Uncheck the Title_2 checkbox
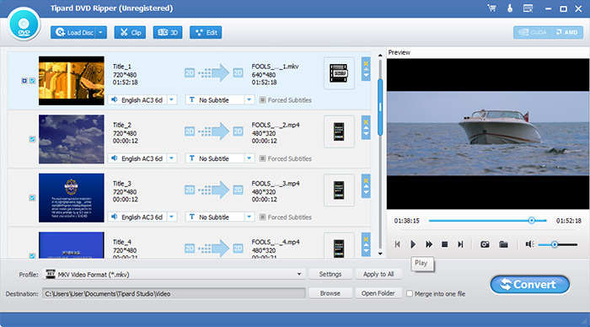Viewport: 590px width, 327px height. 32,139
